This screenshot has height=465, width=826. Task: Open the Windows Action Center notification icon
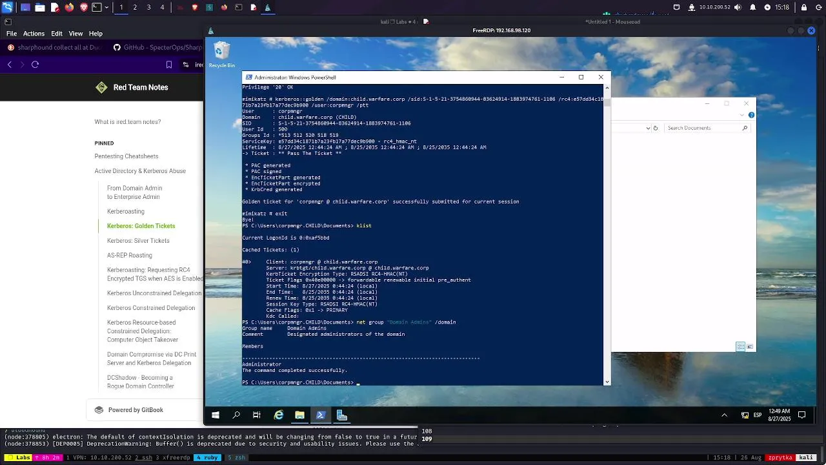pos(802,415)
